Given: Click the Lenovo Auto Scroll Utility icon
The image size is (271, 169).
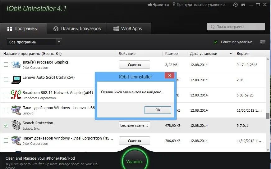Looking at the screenshot, I should point(16,80).
